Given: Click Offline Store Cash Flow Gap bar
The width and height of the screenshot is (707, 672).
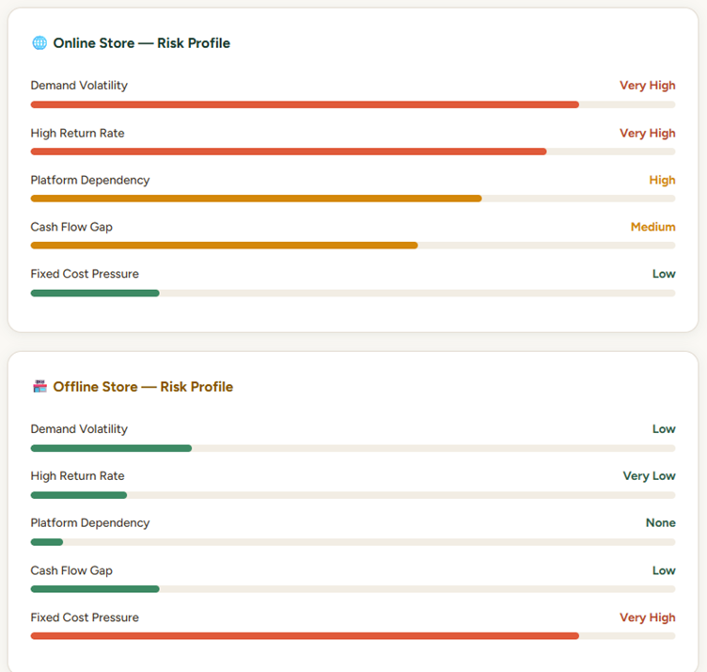Looking at the screenshot, I should coord(94,589).
